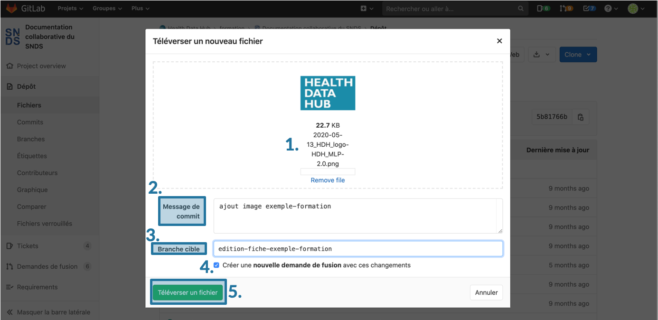This screenshot has height=320, width=658.
Task: Open the new item plus dropdown
Action: tap(367, 9)
